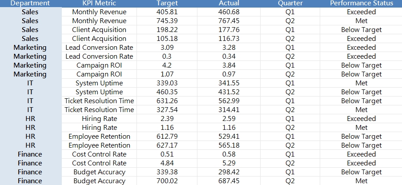Click the Target cell showing 631.26
This screenshot has height=185, width=402.
click(x=167, y=101)
